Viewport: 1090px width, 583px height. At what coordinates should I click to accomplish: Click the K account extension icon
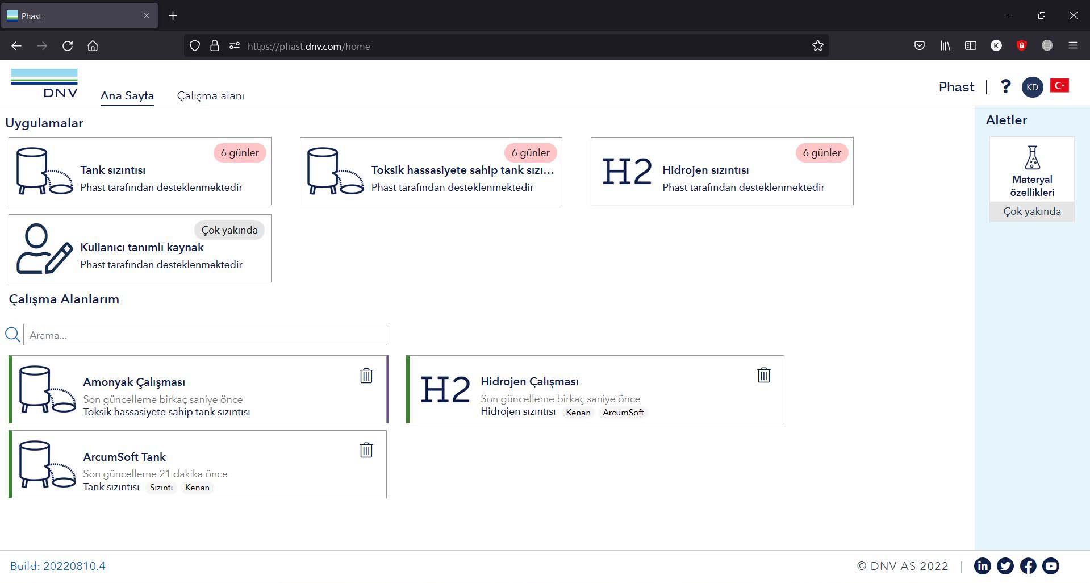pos(996,46)
